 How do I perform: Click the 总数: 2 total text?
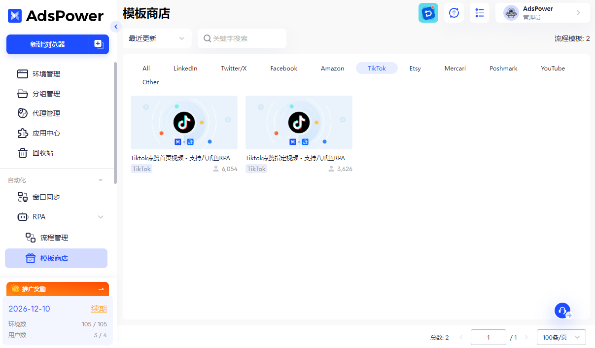(440, 338)
